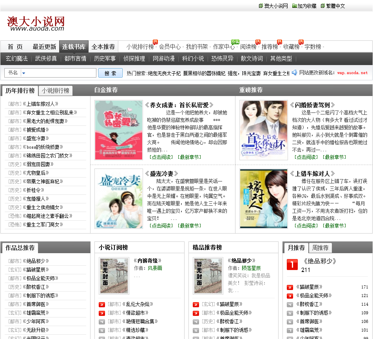The image size is (373, 339).
Task: Click 点击阅读 under 盛宠冷妻
Action: point(161,225)
